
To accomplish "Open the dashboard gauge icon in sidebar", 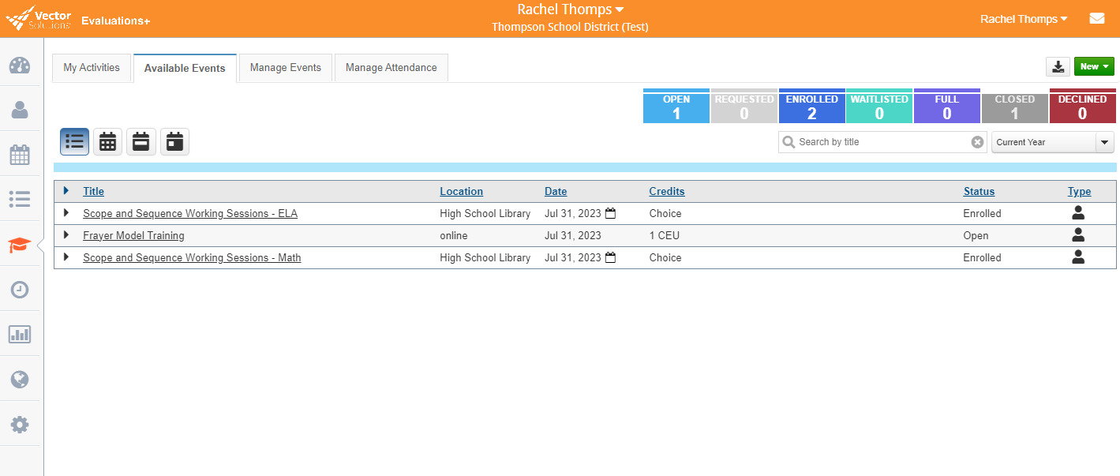I will [x=20, y=66].
